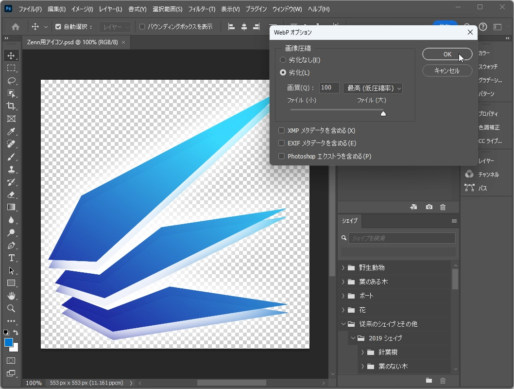Select the Eraser tool
This screenshot has width=514, height=389.
[11, 195]
